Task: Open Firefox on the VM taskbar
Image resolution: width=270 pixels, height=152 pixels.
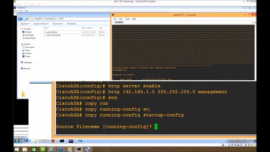Action: pyautogui.click(x=53, y=141)
